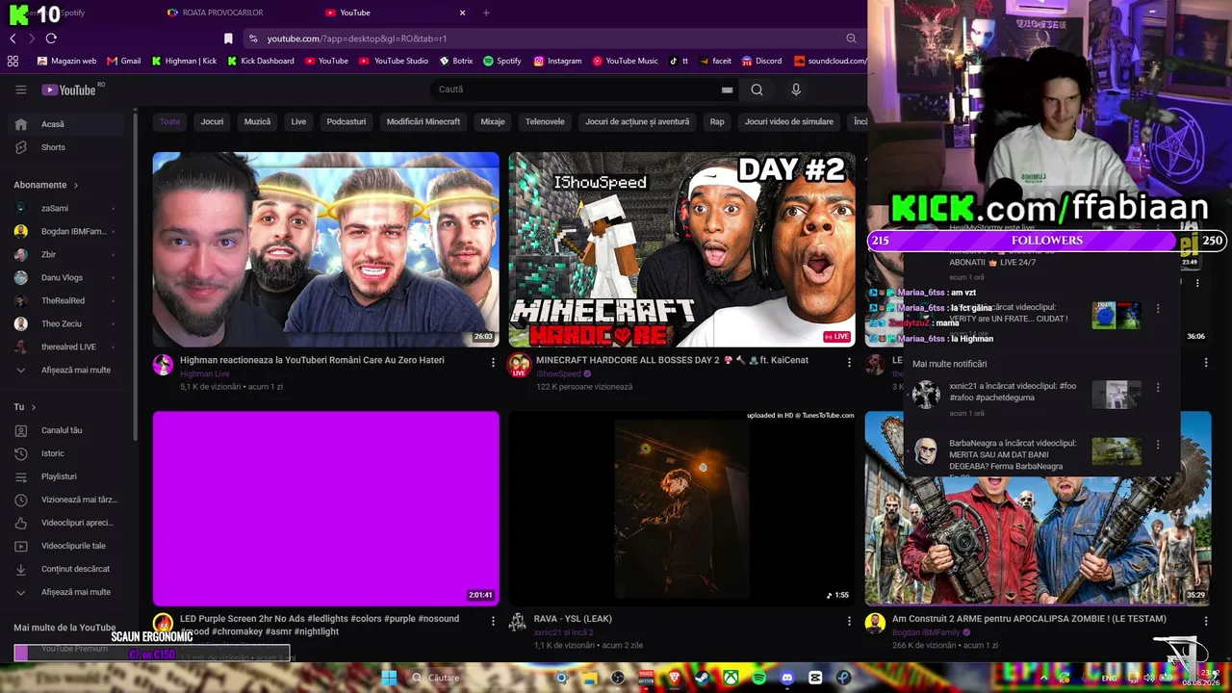Open Shorts from the sidebar
This screenshot has height=693, width=1232.
click(x=64, y=147)
